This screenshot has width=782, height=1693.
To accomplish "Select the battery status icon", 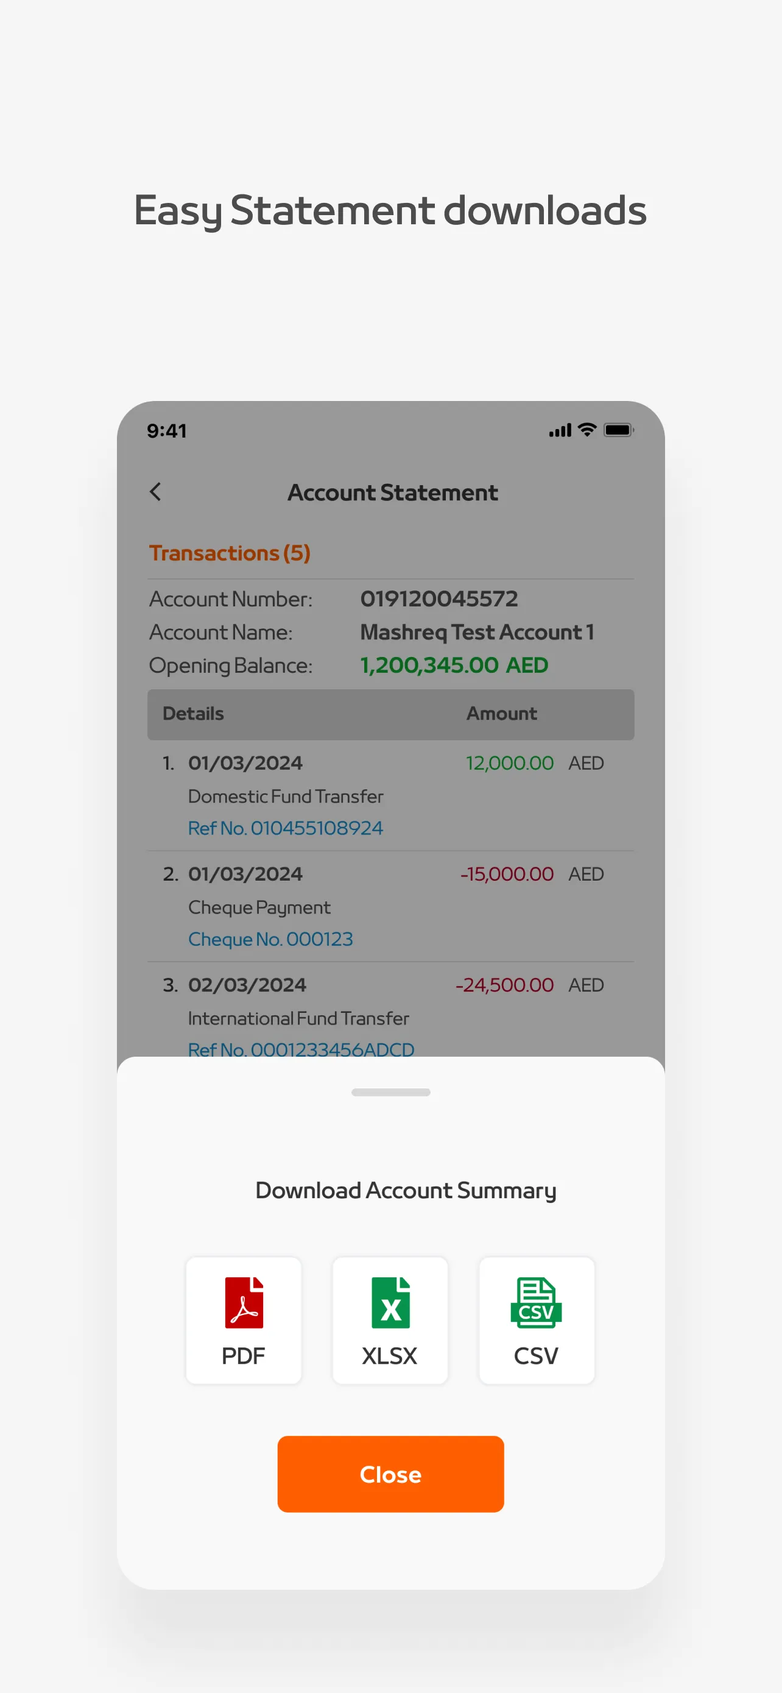I will point(619,430).
